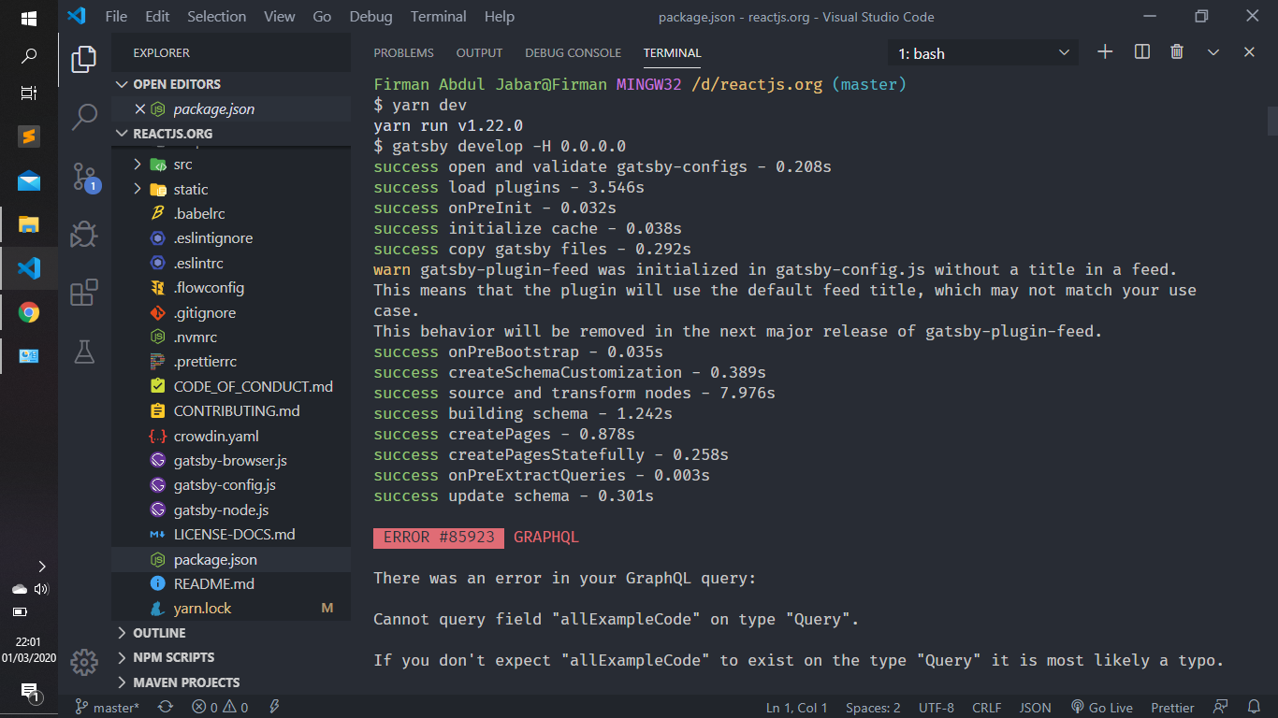Open the Mail app from taskbar

29,181
